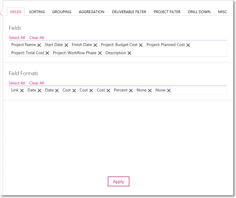Remove the Start Date field tag

66,45
